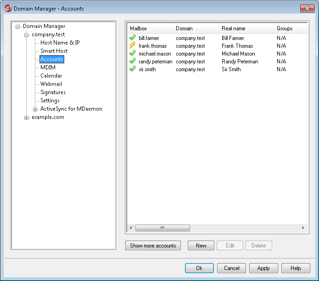Click the Domain Manager title bar icon
This screenshot has width=319, height=281.
[8, 8]
